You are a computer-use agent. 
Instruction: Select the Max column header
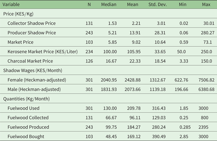[x=206, y=4]
